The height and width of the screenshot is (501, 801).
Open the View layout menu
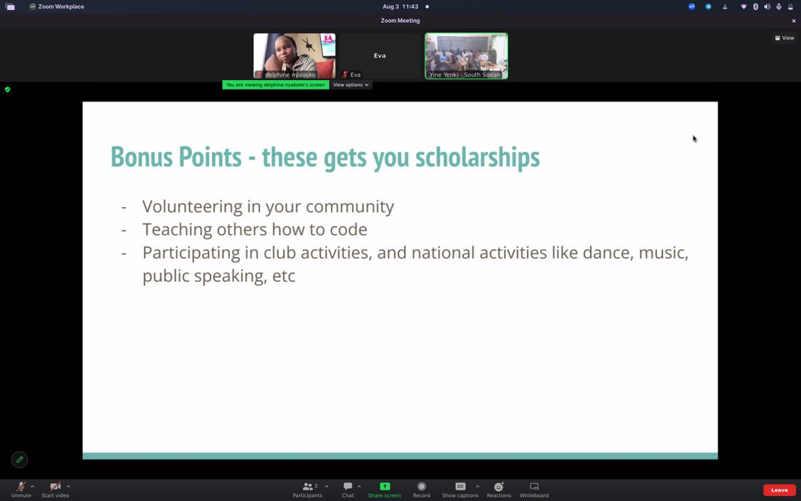click(784, 38)
